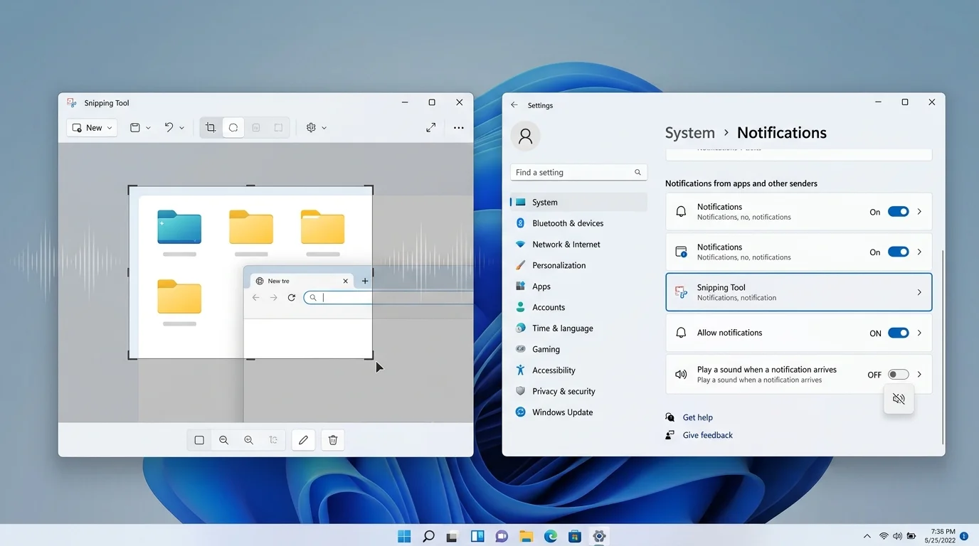This screenshot has height=546, width=979.
Task: Open the three-dots more menu in Snipping Tool
Action: (x=459, y=128)
